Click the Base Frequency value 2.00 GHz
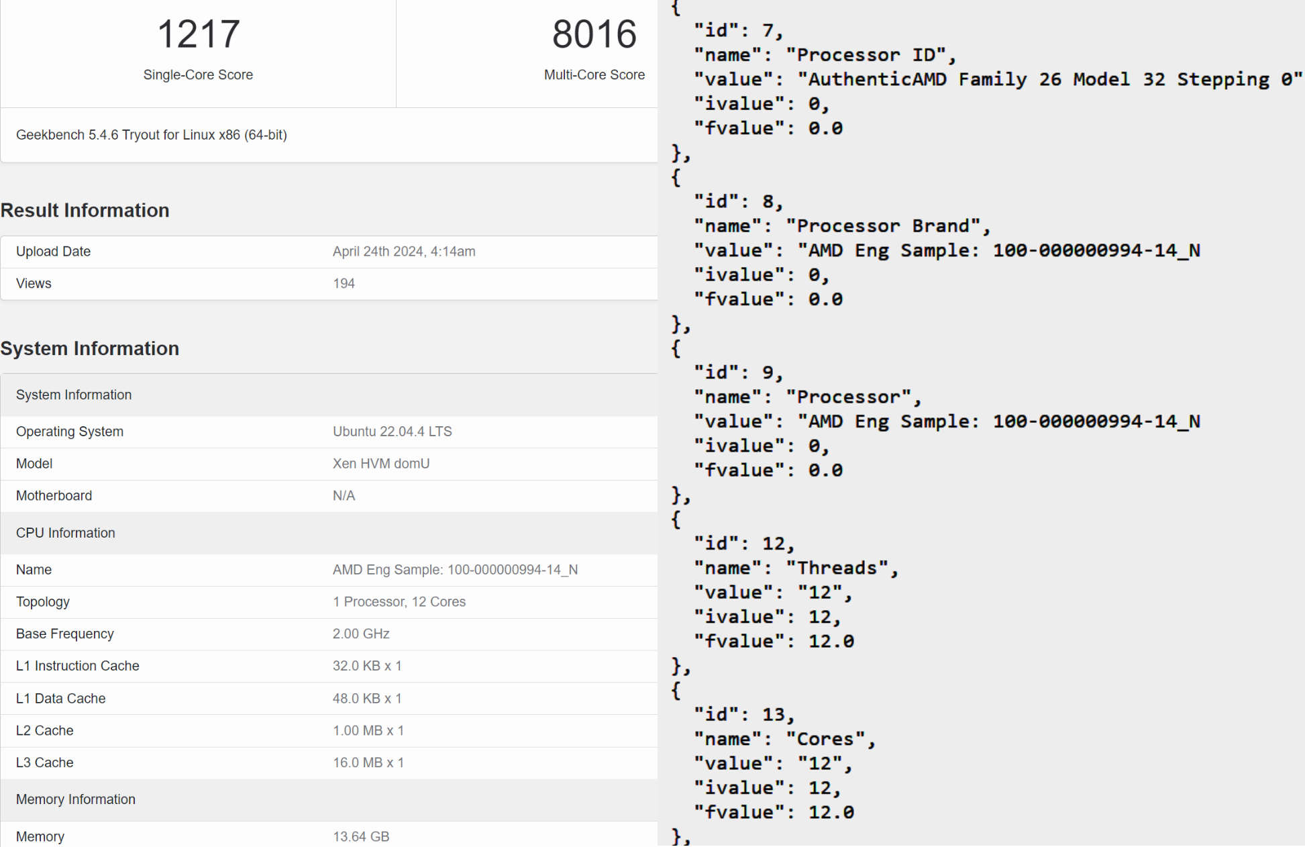1305x847 pixels. point(360,634)
